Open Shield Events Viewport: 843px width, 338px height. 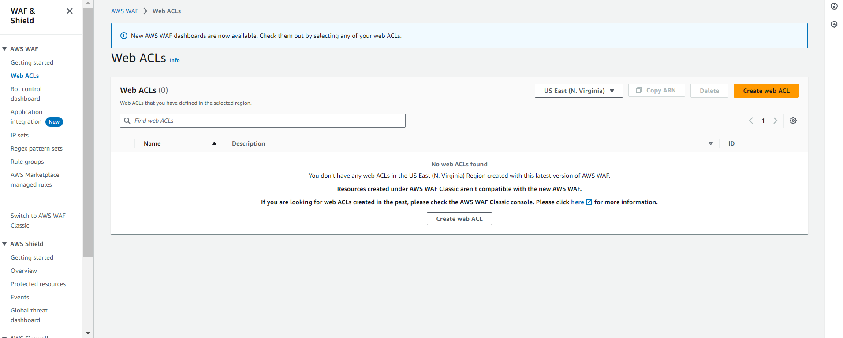[20, 297]
